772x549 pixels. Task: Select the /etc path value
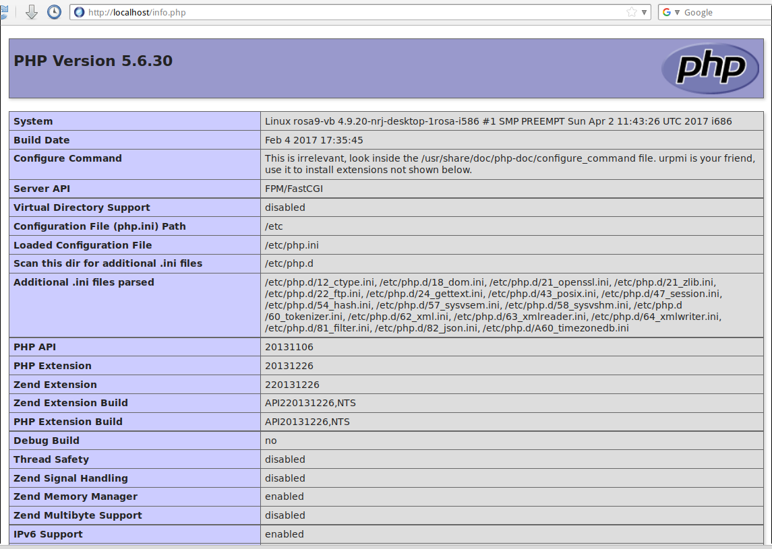coord(274,226)
